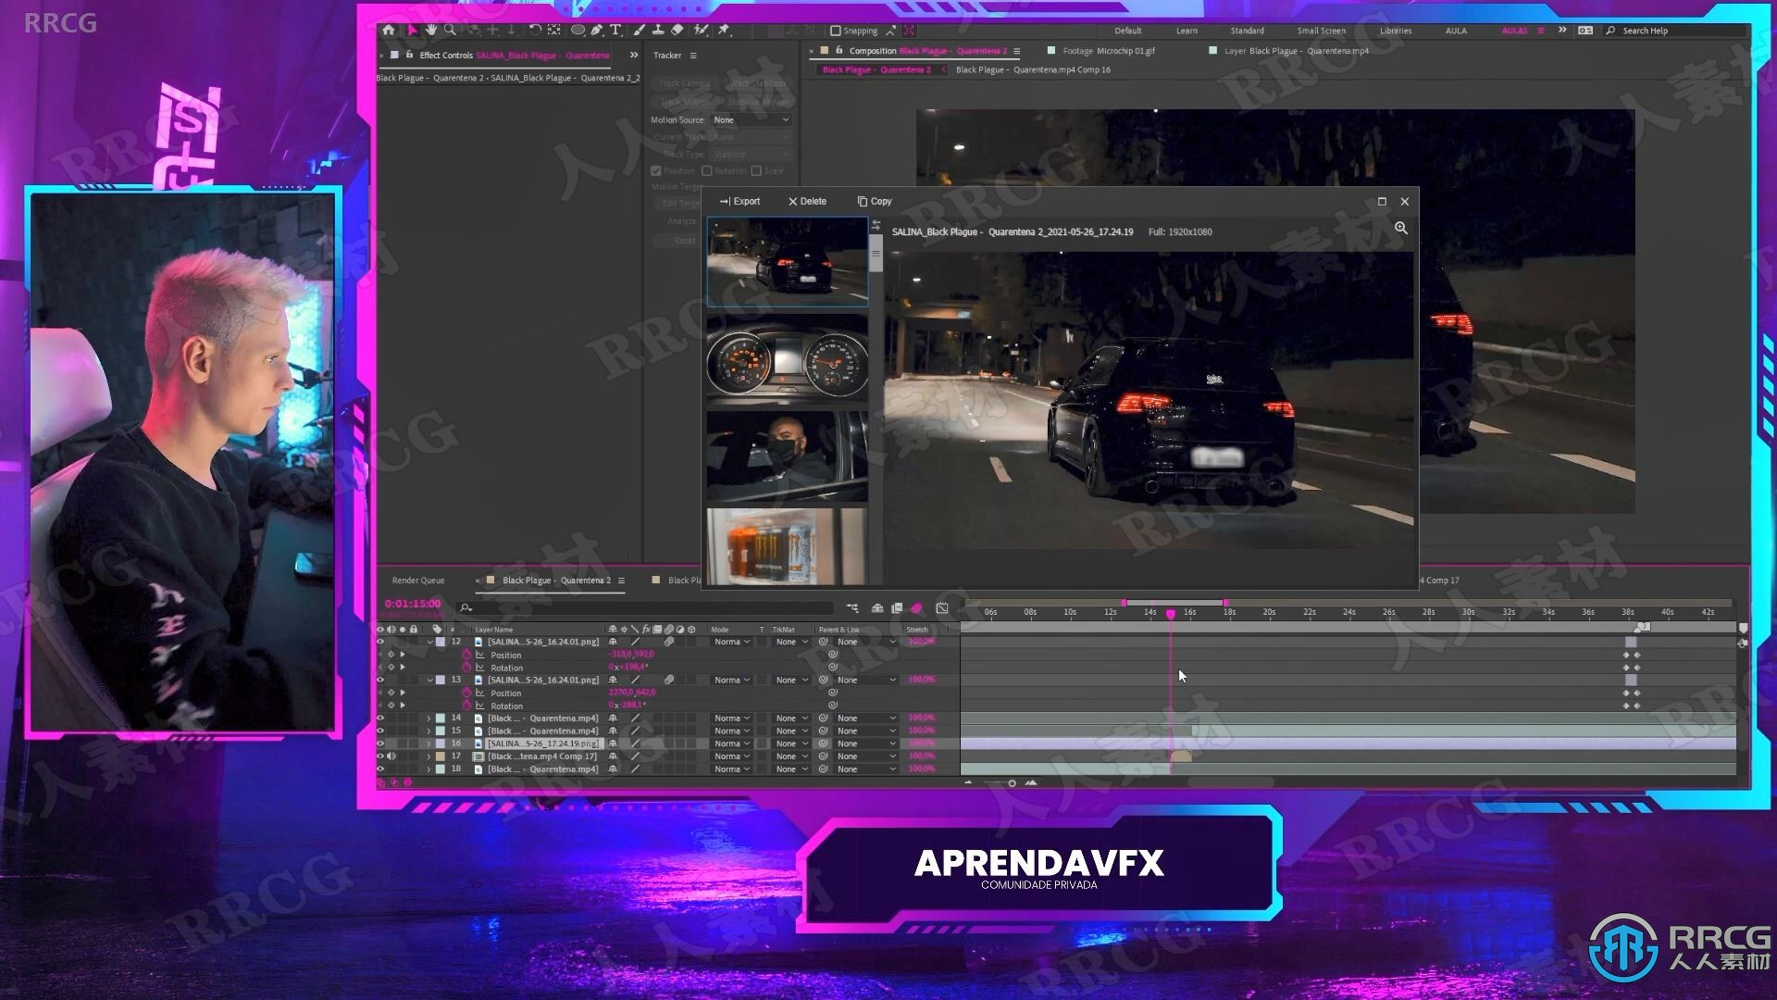1777x1000 pixels.
Task: Select the Ellipse shape tool
Action: click(578, 30)
